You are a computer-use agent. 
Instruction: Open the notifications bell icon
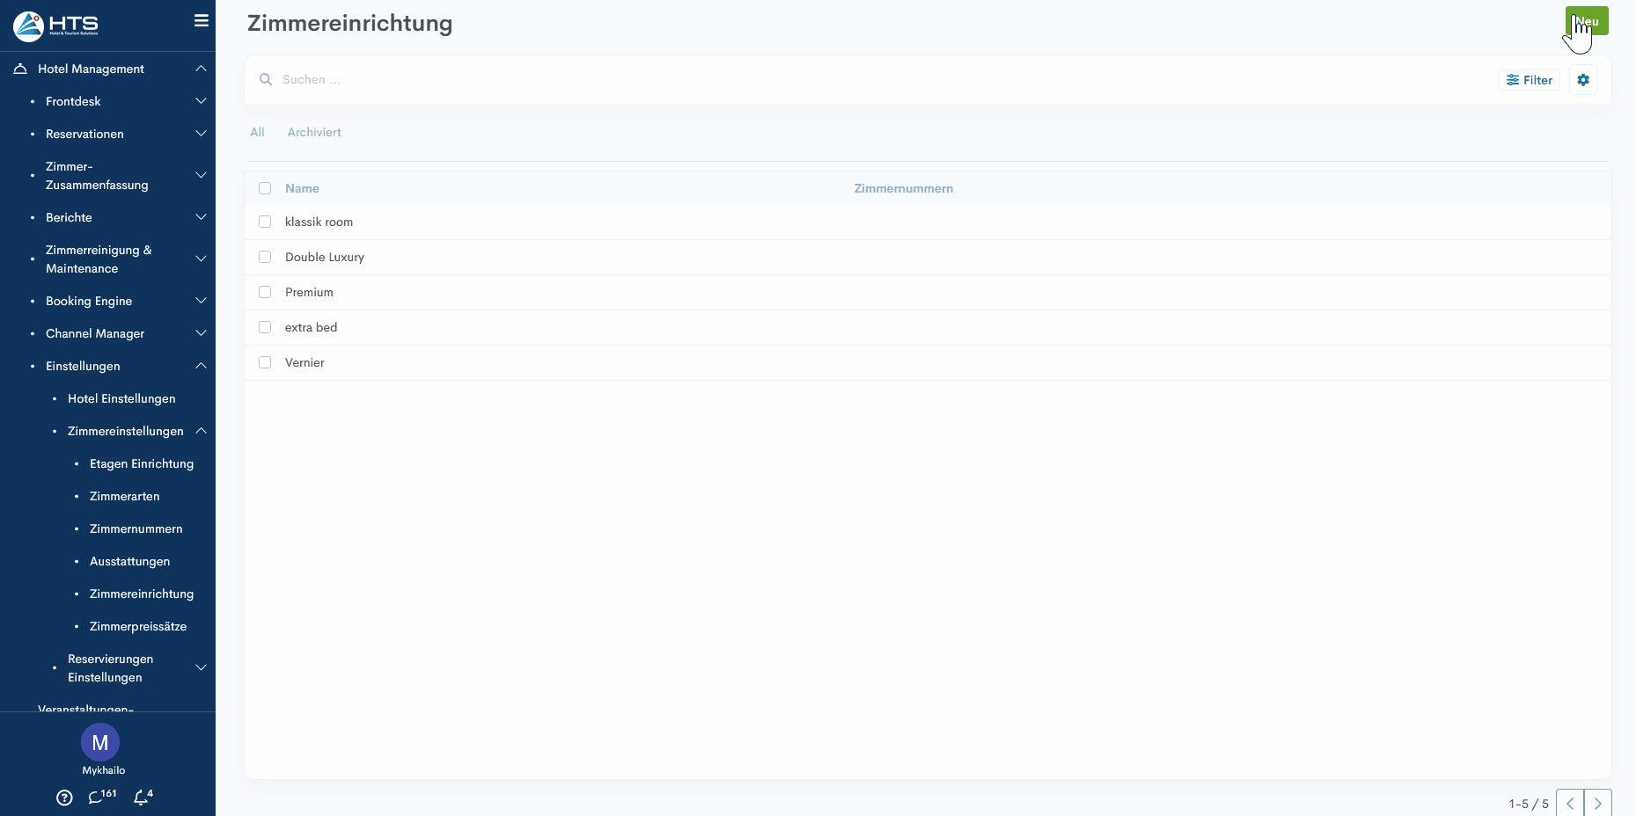pos(143,797)
